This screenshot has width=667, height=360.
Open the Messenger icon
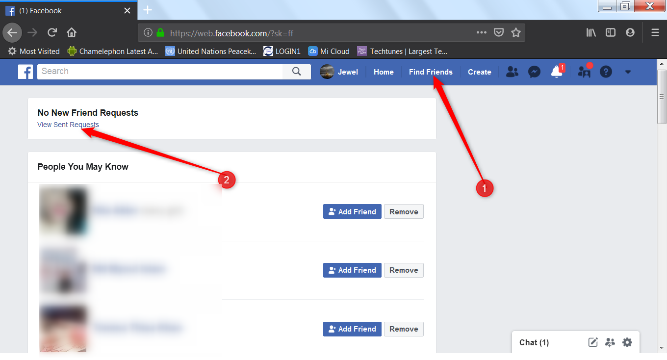[x=534, y=72]
